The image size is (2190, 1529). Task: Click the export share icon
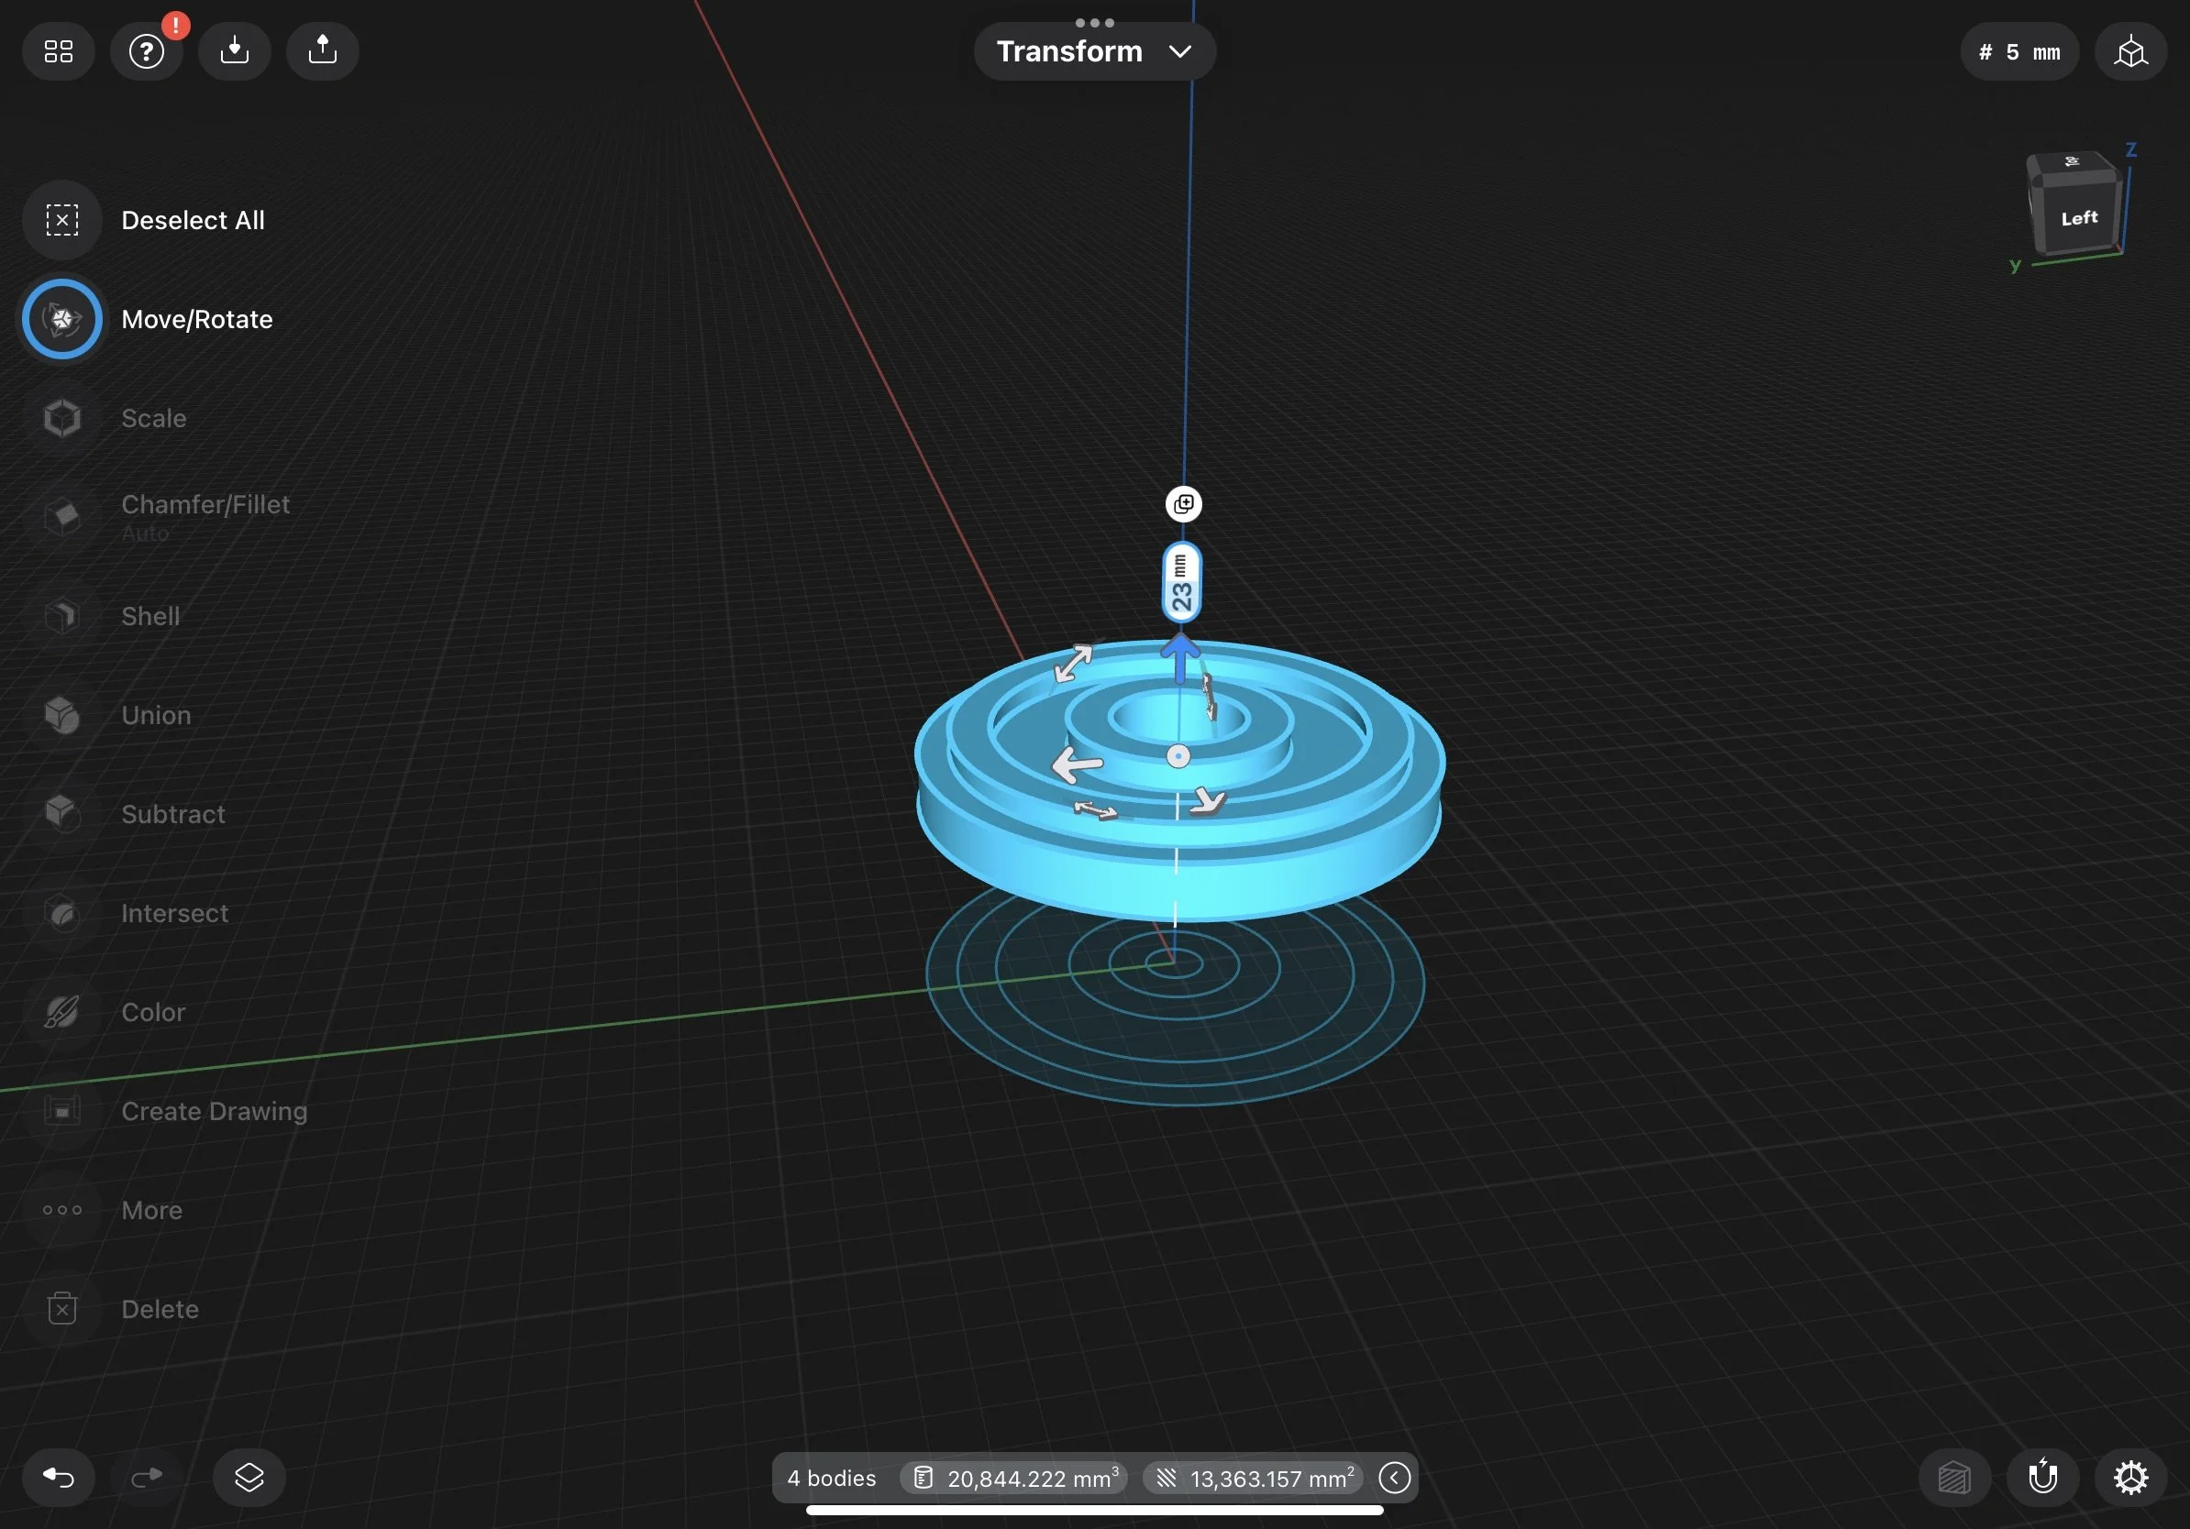pyautogui.click(x=323, y=51)
